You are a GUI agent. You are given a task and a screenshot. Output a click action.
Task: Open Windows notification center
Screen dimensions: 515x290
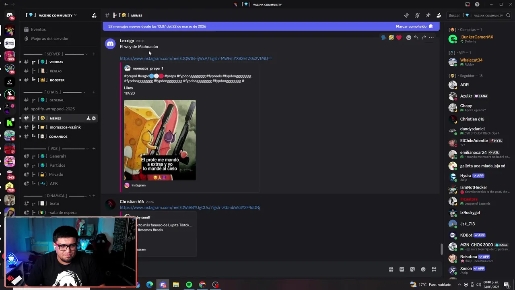507,285
